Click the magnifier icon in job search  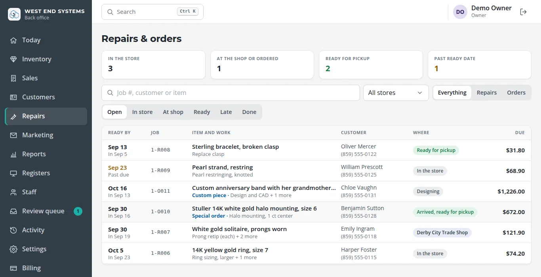pos(110,93)
